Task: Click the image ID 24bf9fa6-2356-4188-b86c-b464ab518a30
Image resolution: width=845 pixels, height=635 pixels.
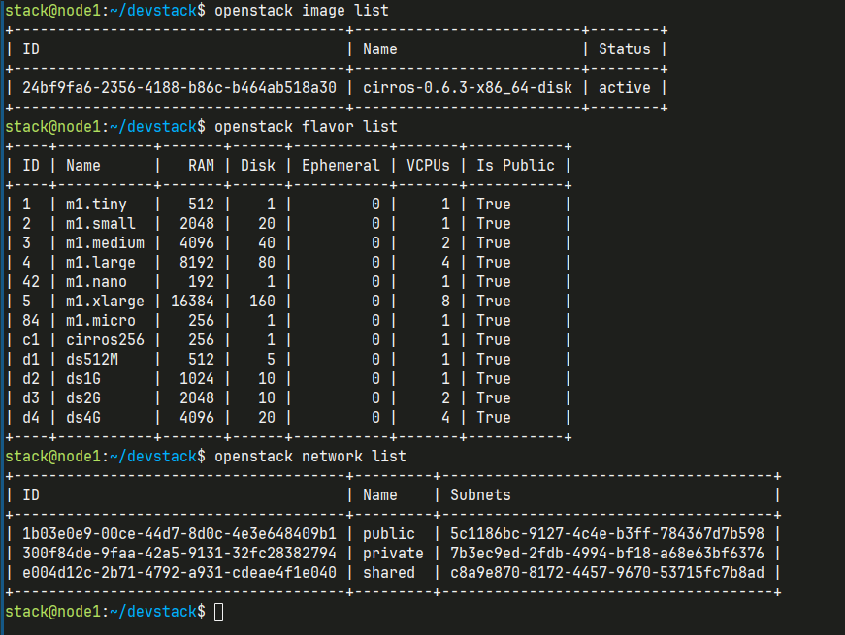Action: click(x=179, y=88)
